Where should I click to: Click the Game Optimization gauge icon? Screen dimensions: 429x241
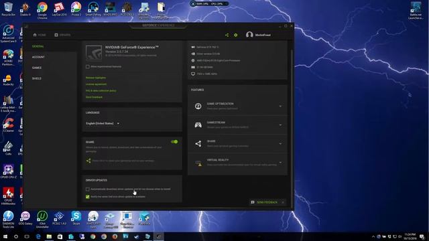[x=198, y=106]
